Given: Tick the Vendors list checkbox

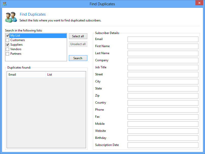Looking at the screenshot, I should point(8,49).
